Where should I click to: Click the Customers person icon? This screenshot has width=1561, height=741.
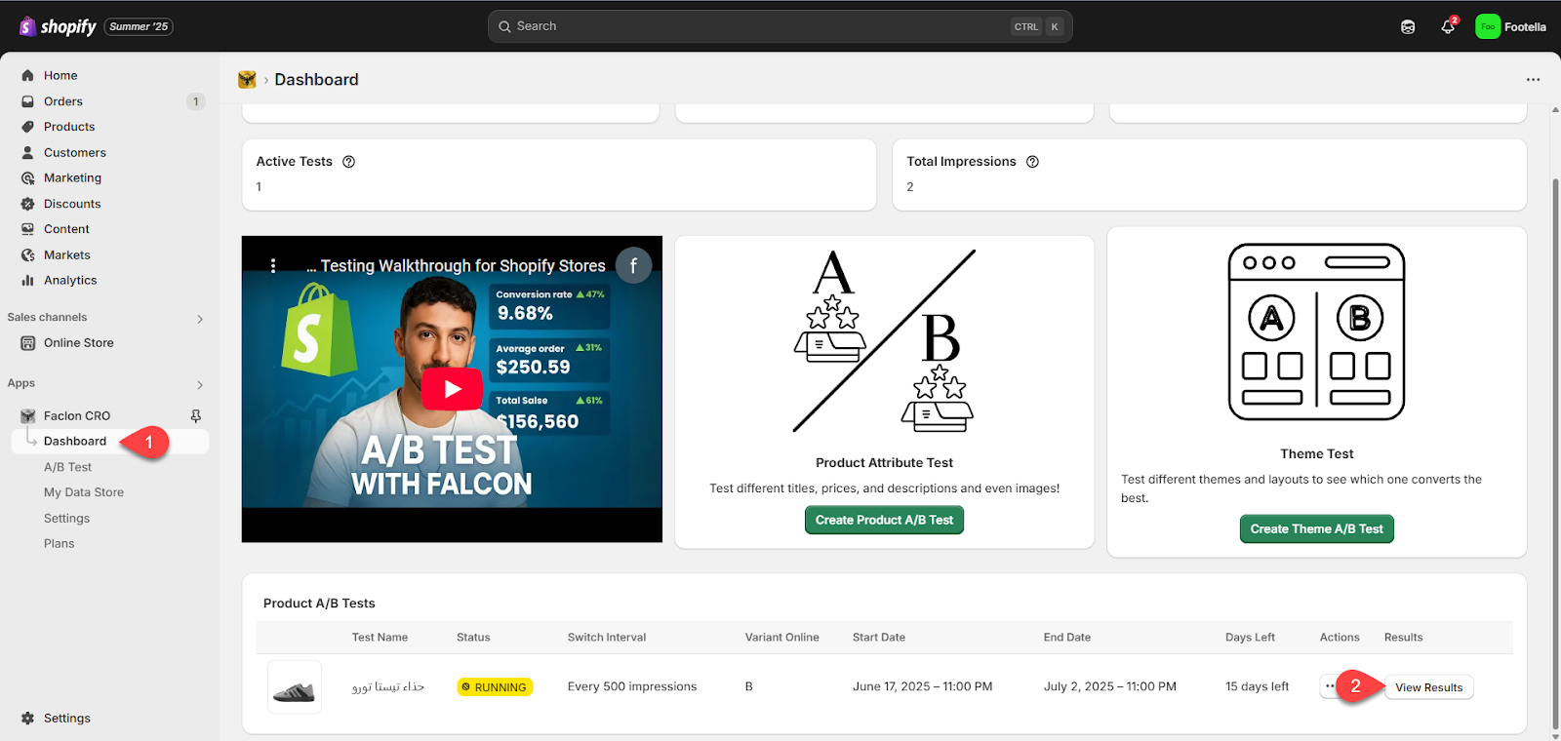[x=27, y=152]
